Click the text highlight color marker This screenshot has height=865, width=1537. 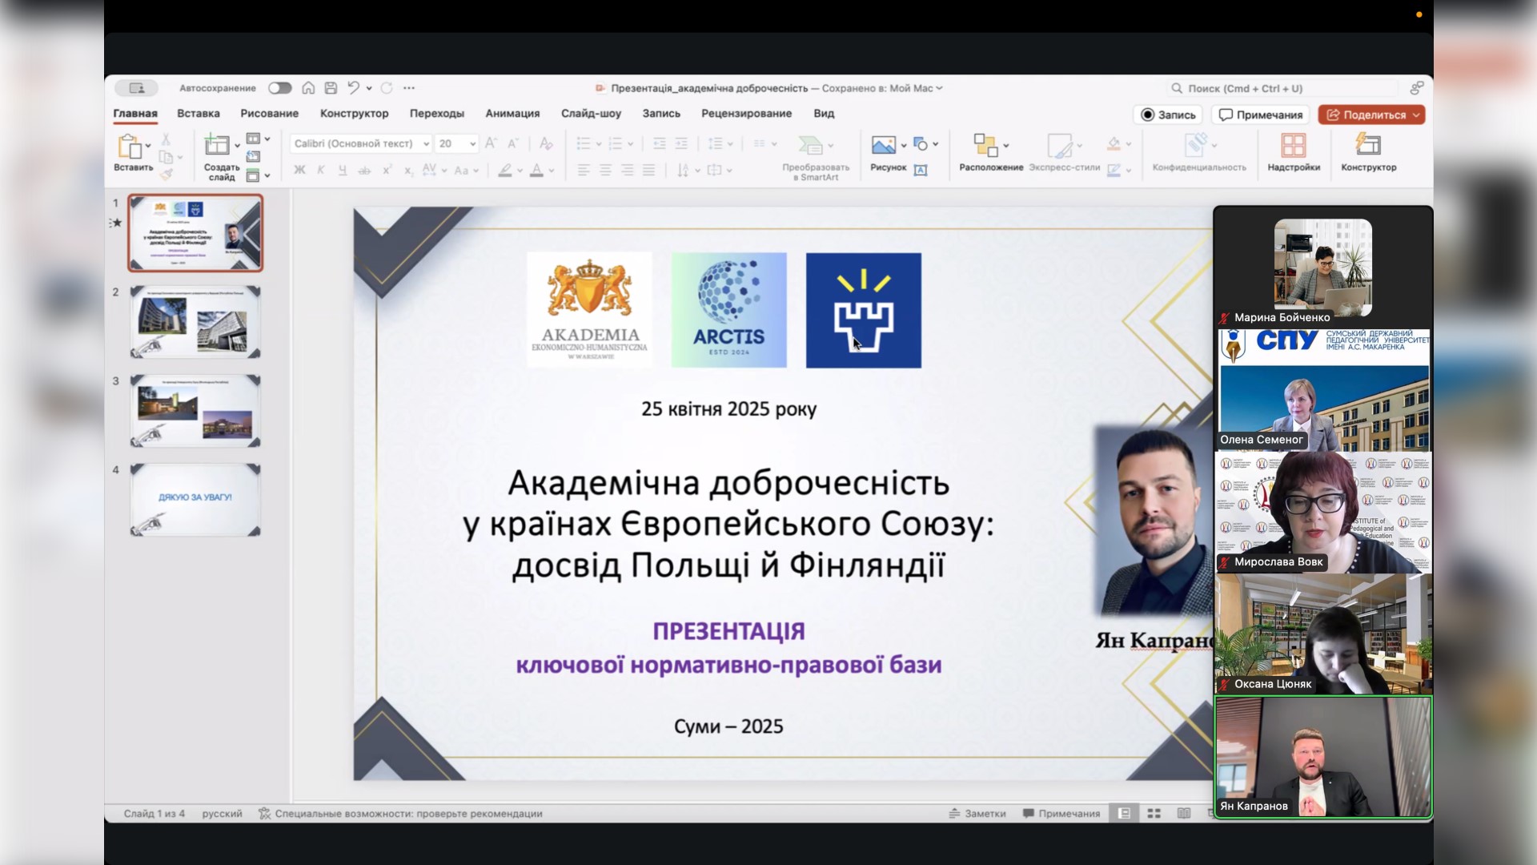pos(505,170)
